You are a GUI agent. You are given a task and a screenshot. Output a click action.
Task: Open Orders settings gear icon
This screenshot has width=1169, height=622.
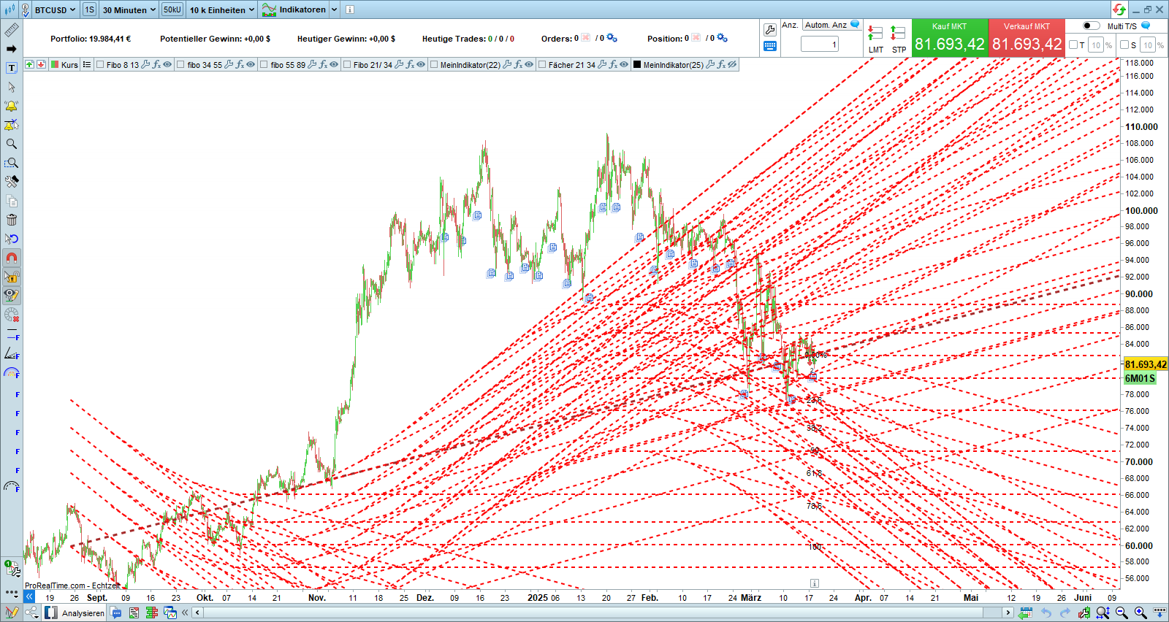[x=612, y=38]
